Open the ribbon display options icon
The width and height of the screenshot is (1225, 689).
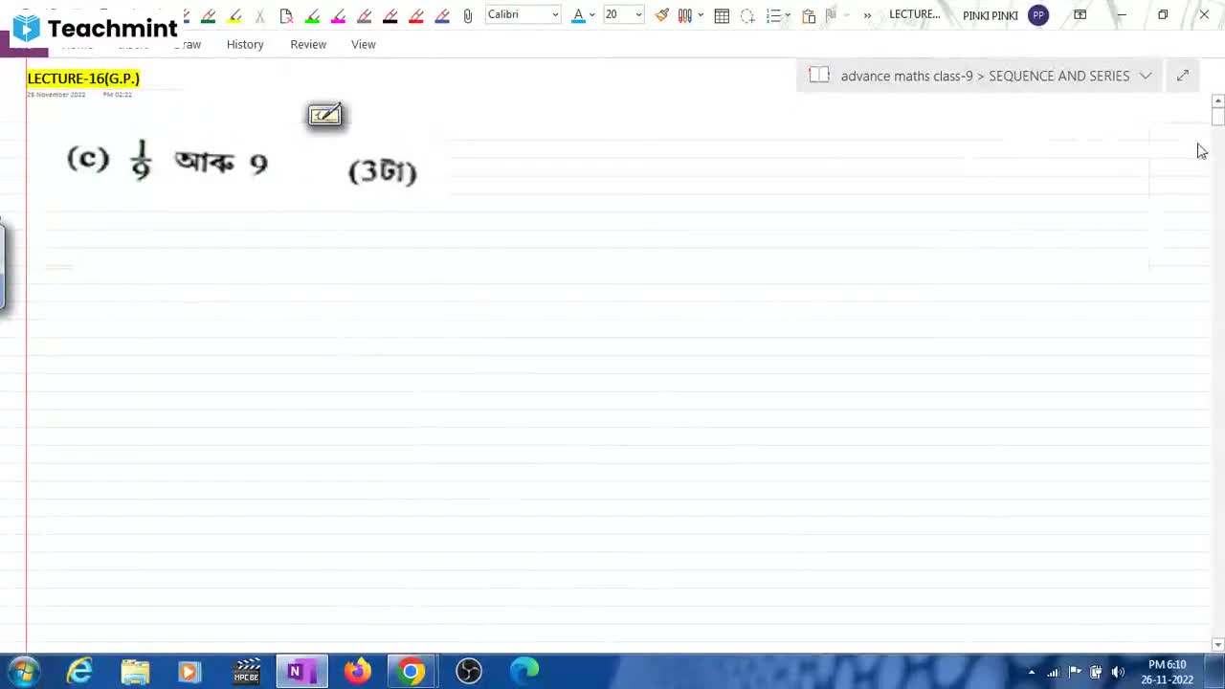pos(1080,14)
